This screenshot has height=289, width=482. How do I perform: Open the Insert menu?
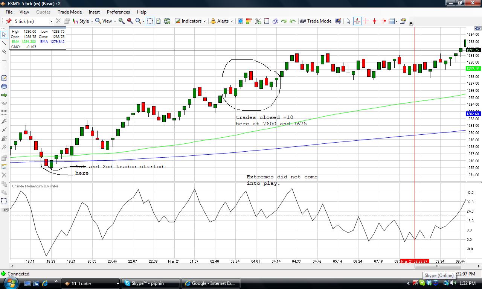click(x=94, y=12)
